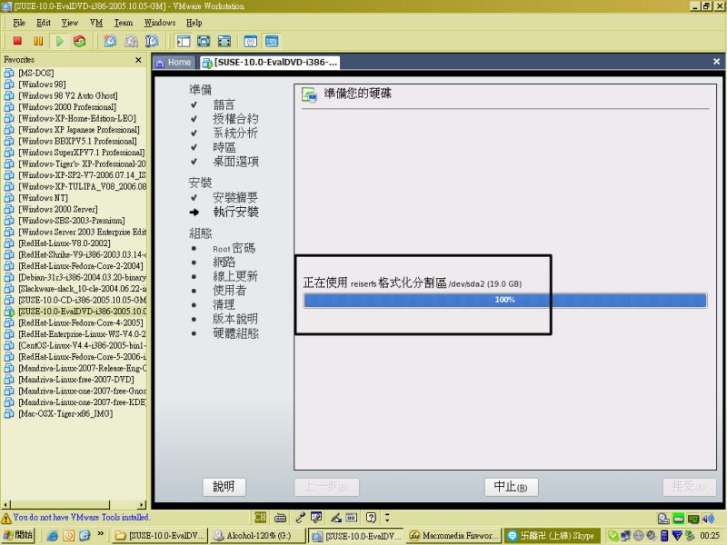Click the green Power On play icon
Viewport: 727px width, 545px height.
[59, 41]
